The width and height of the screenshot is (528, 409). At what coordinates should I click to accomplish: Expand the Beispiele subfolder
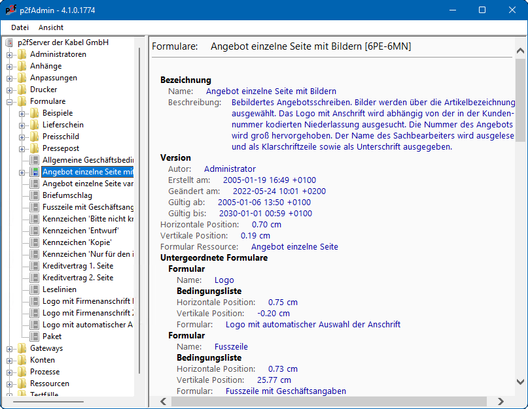click(22, 113)
